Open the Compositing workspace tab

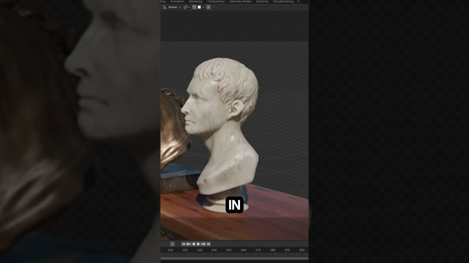click(x=216, y=1)
